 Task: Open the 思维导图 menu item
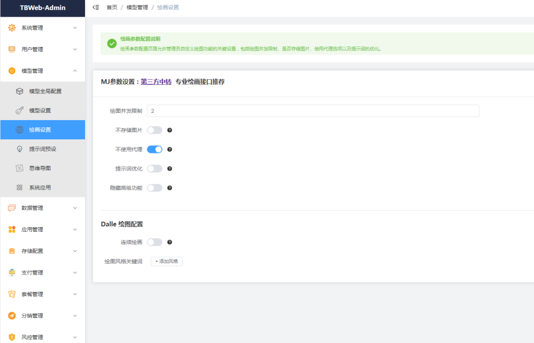40,168
